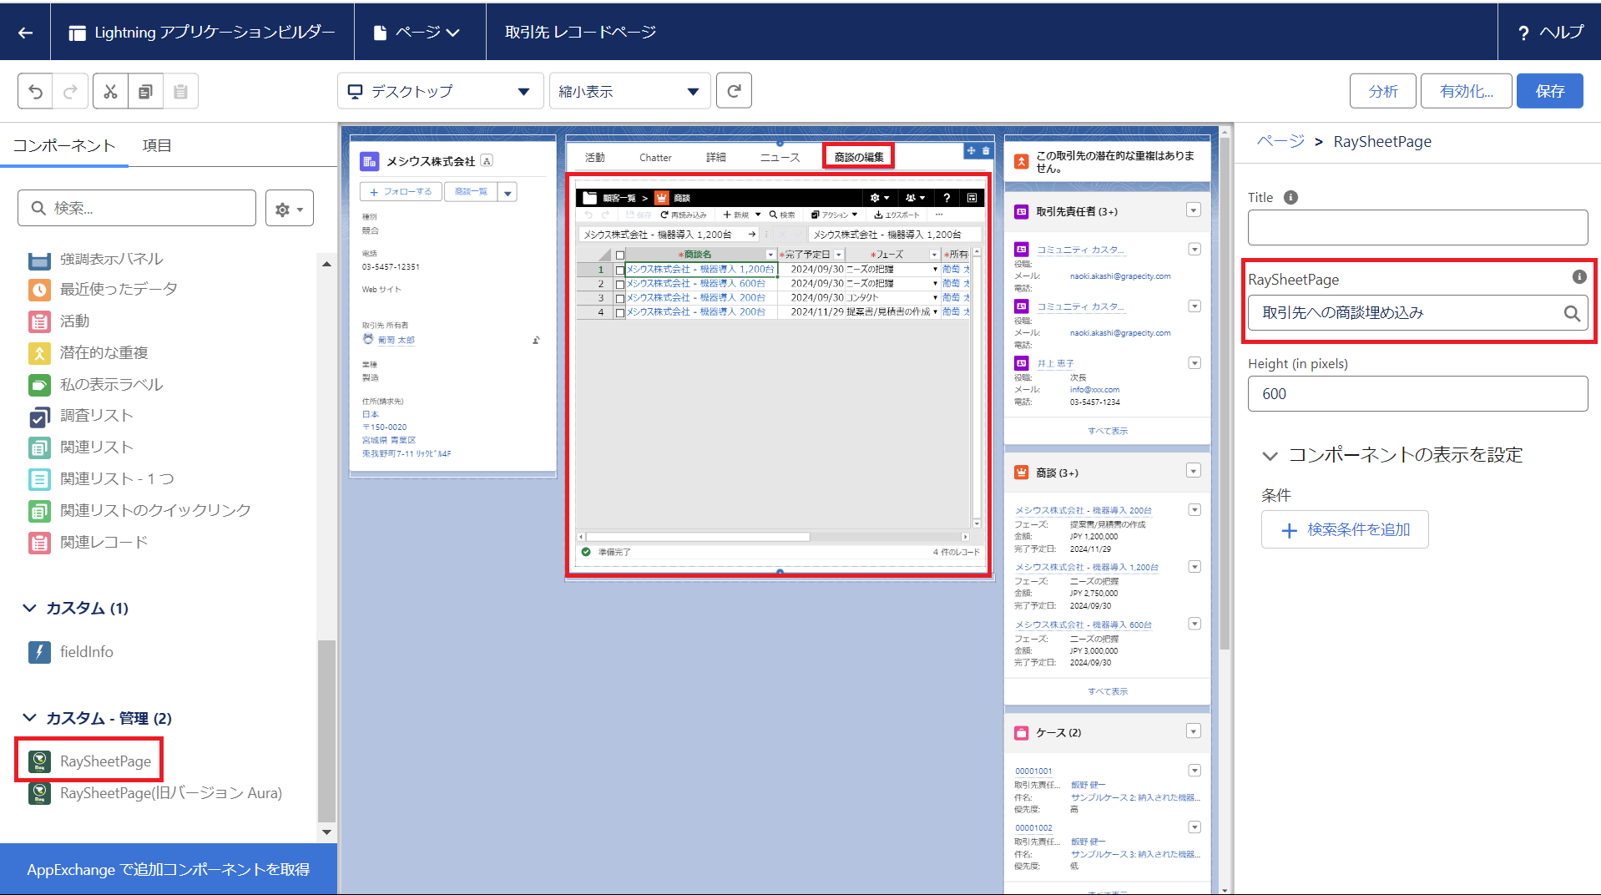
Task: Click the 分析 button
Action: pyautogui.click(x=1383, y=91)
